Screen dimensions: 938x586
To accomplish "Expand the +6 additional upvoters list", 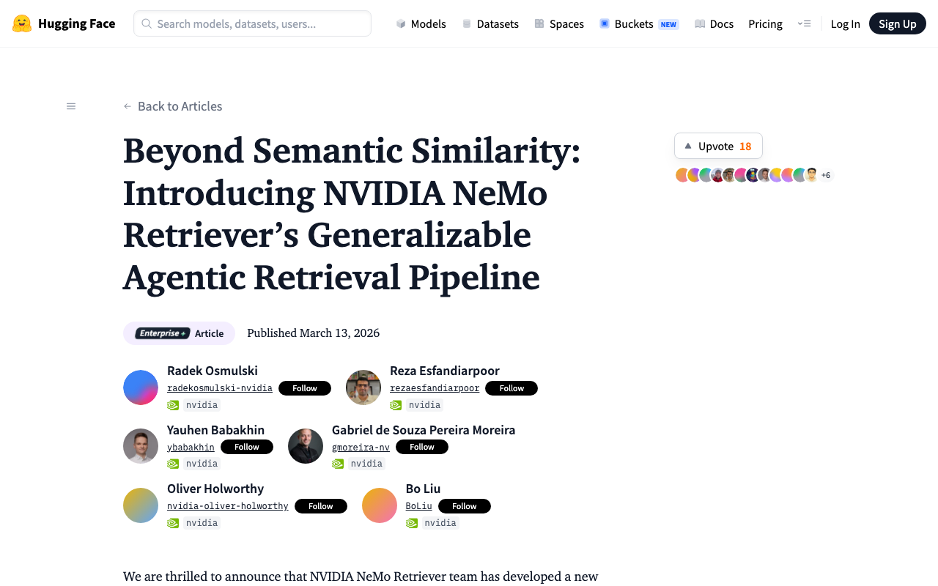I will (x=826, y=175).
